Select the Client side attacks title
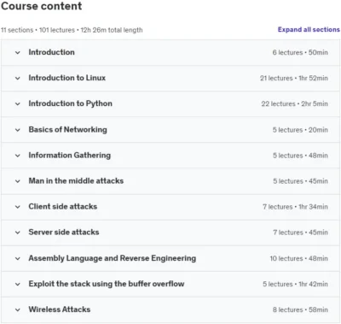This screenshot has width=341, height=324. (x=63, y=207)
